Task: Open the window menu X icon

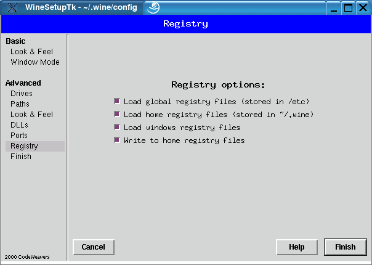Action: coord(11,8)
